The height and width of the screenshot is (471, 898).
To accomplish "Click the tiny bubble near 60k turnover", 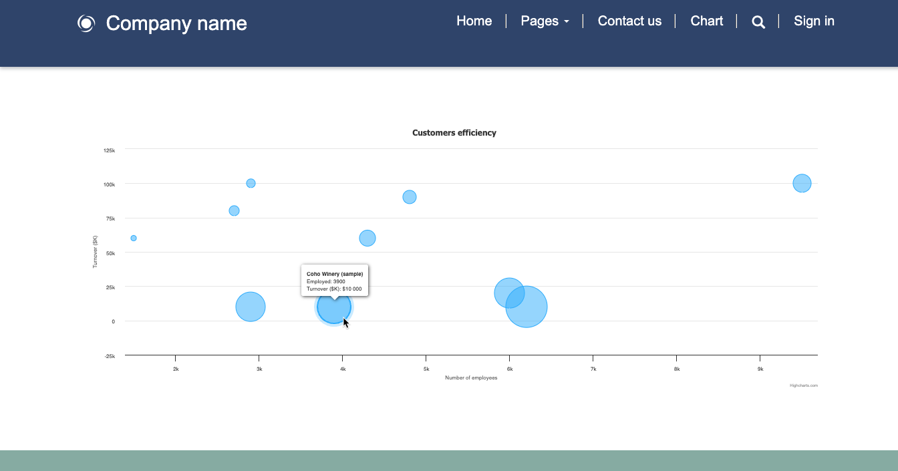I will pyautogui.click(x=134, y=238).
